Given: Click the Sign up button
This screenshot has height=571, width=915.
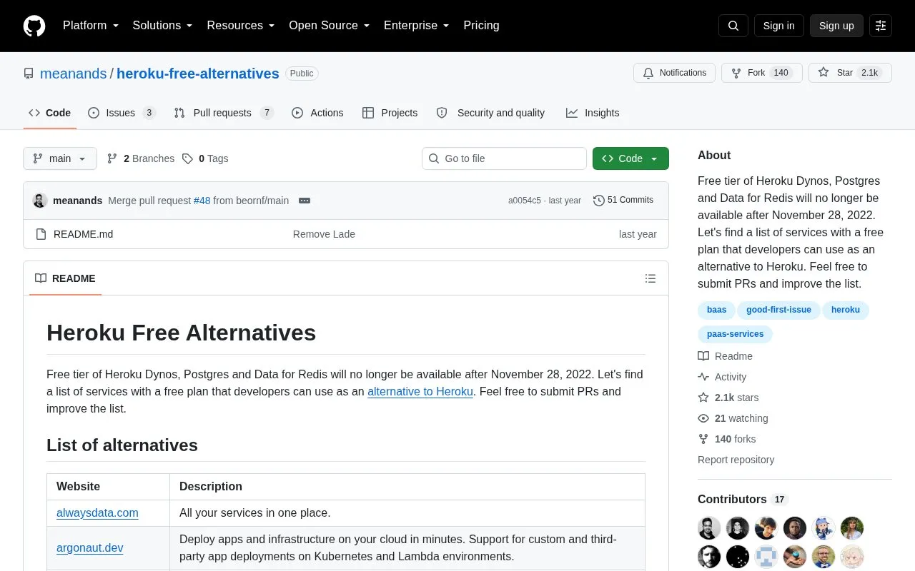Looking at the screenshot, I should [x=836, y=26].
